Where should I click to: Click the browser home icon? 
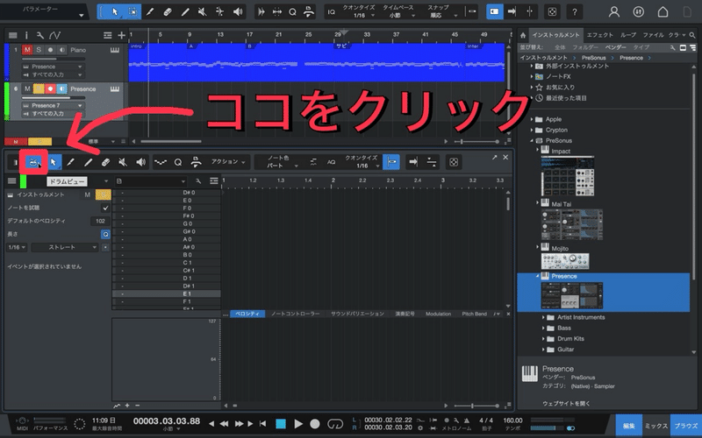pyautogui.click(x=523, y=35)
